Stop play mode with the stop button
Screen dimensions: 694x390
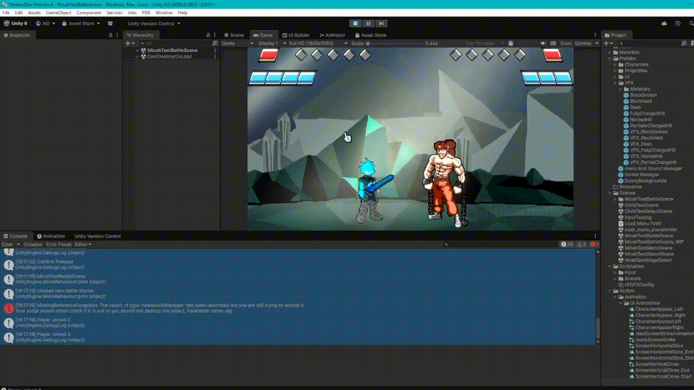tap(356, 23)
